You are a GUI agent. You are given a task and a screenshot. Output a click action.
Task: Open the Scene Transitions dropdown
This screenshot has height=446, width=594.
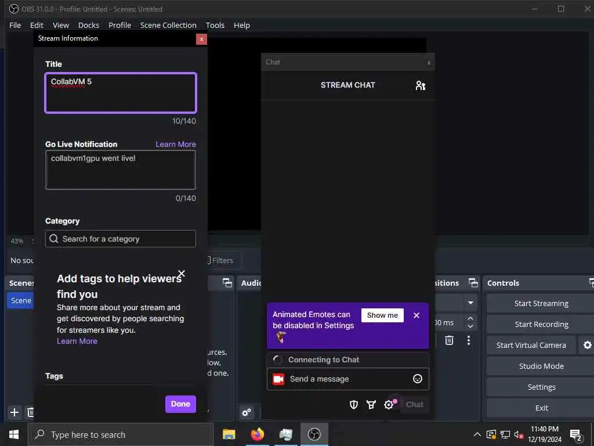pos(470,303)
